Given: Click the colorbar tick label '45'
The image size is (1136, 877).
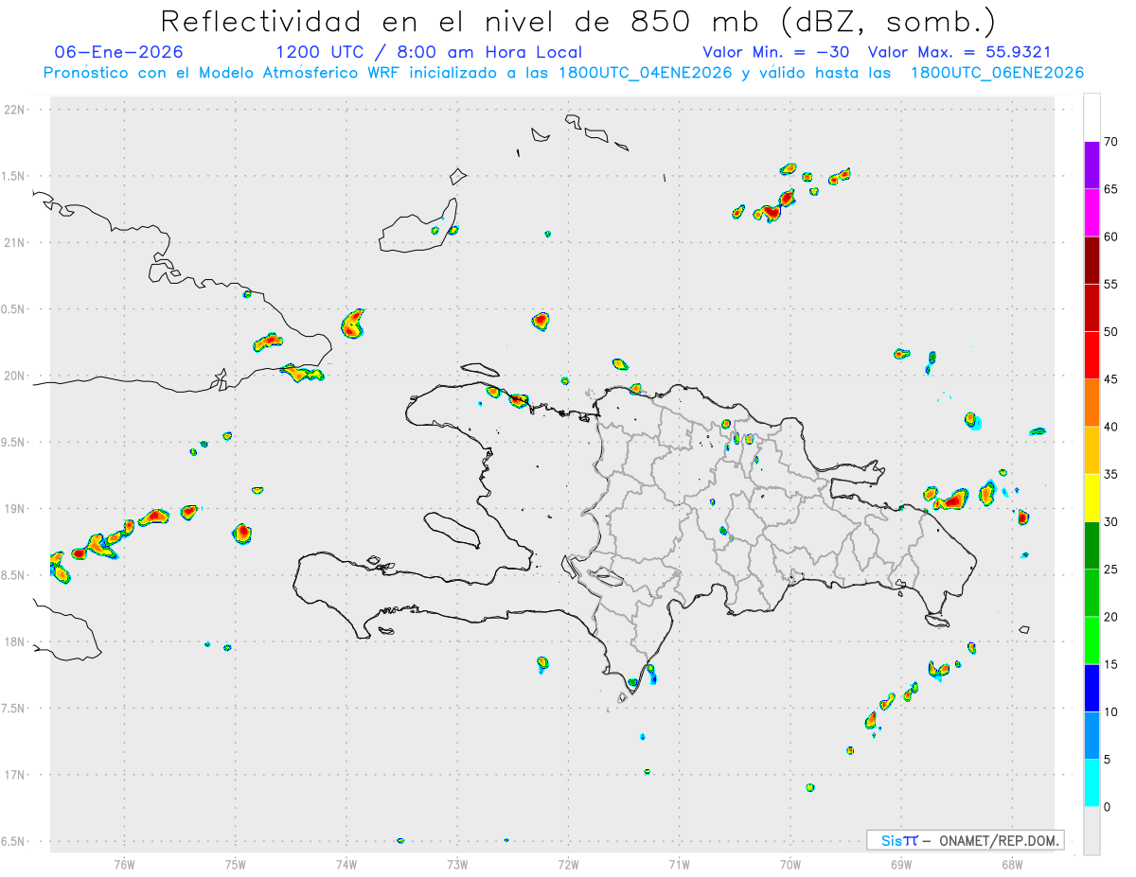Looking at the screenshot, I should point(1110,379).
